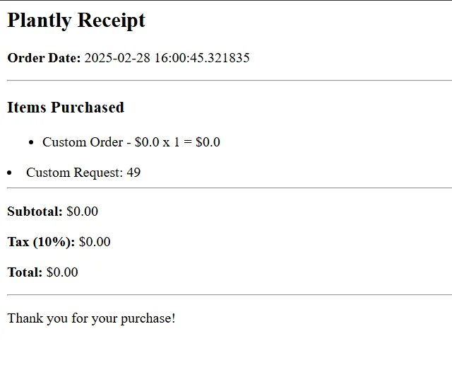Click the Tax (10%) label
Viewport: 452px width, 370px height.
[41, 242]
